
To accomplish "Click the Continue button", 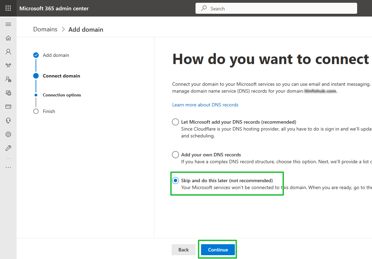I will click(x=218, y=250).
